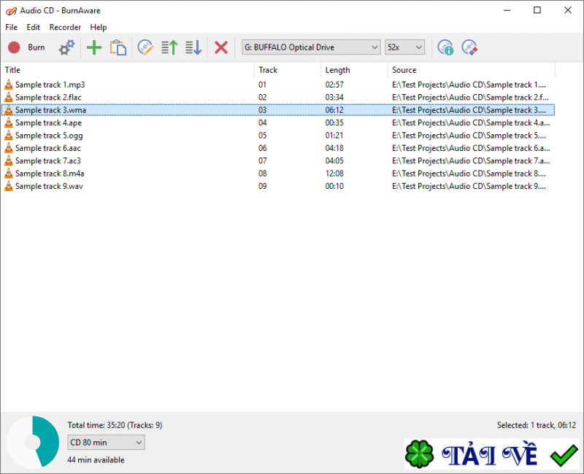Open G: BUFFALO Optical Drive dropdown

click(x=311, y=47)
